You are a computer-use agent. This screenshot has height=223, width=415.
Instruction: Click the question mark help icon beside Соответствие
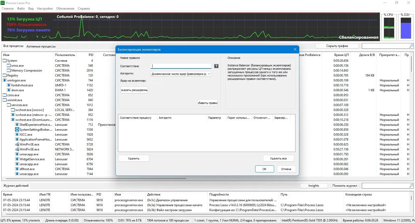216,66
